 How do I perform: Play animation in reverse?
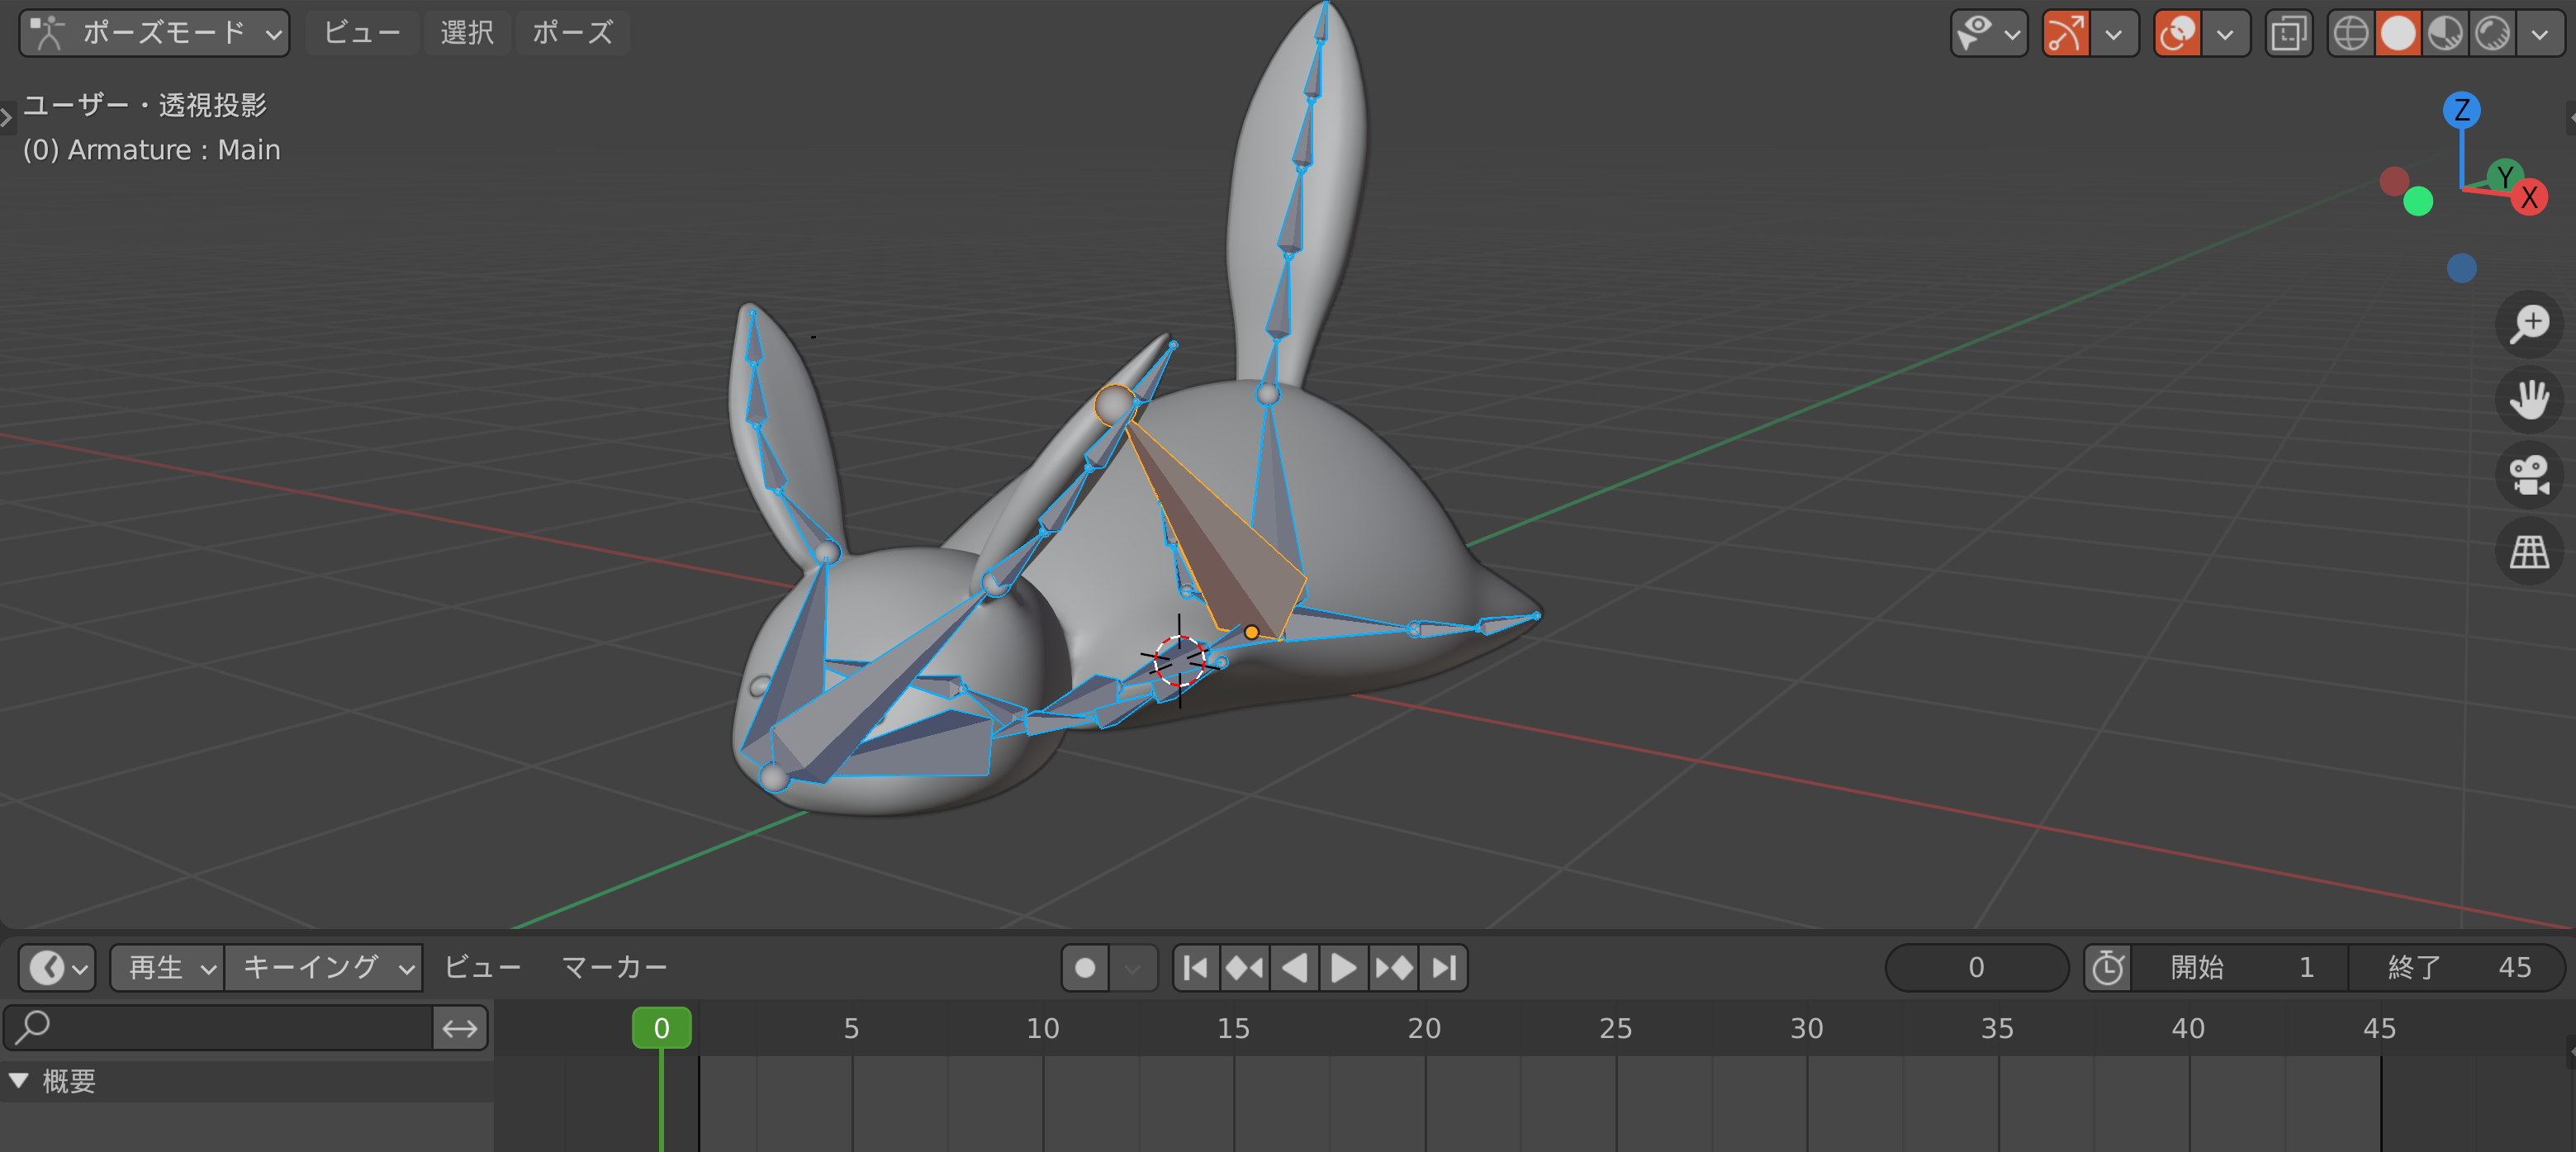pos(1295,968)
